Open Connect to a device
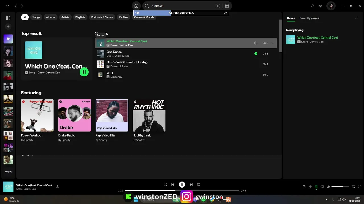 (322, 187)
